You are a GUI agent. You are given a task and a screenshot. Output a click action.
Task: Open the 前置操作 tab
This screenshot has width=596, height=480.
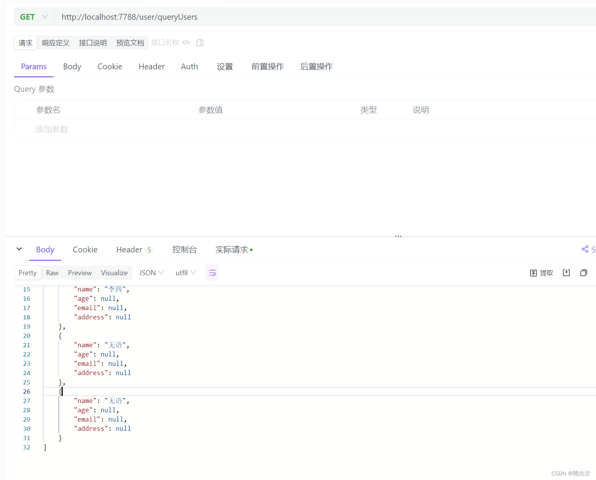pos(268,67)
